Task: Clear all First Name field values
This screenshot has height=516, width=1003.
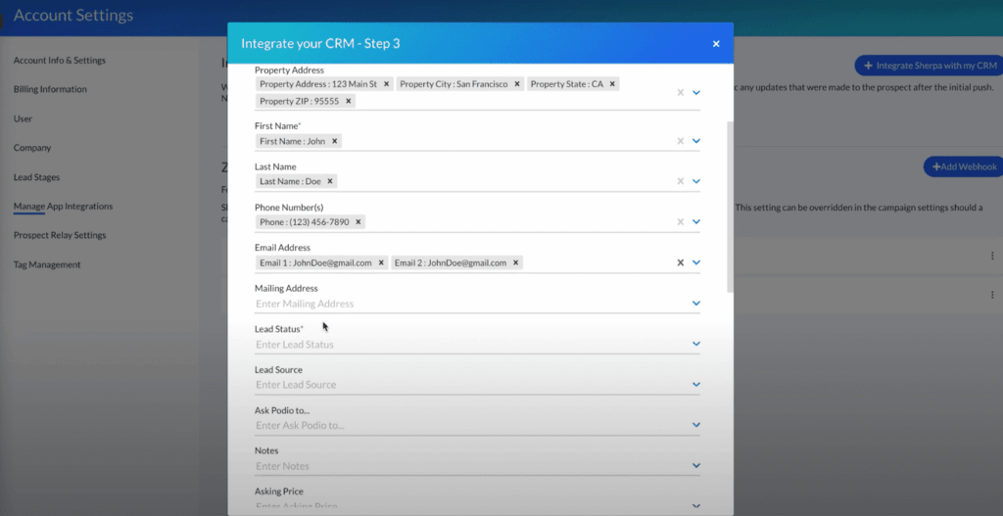Action: (681, 141)
